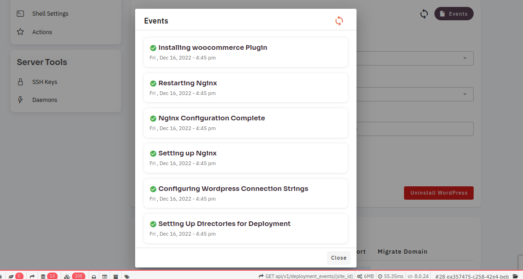Click the terminal icon beside Shell Settings
This screenshot has height=279, width=523.
pyautogui.click(x=20, y=14)
